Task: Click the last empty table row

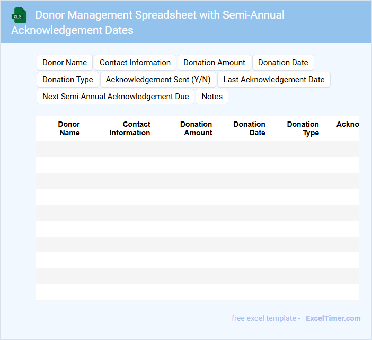Action: [197, 292]
